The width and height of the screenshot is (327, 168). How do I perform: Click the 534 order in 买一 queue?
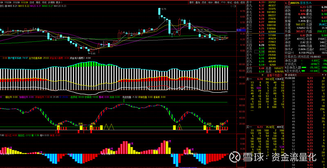pyautogui.click(x=282, y=147)
